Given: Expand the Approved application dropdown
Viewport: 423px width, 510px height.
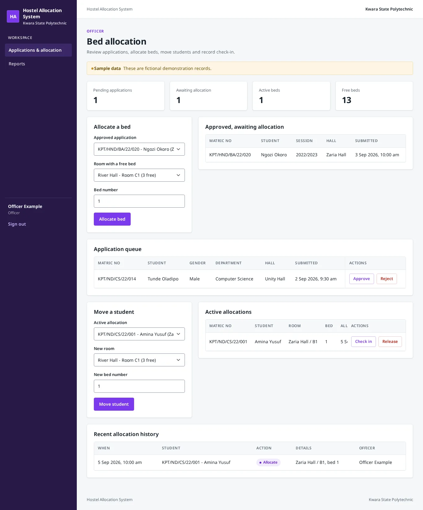Looking at the screenshot, I should coord(139,149).
